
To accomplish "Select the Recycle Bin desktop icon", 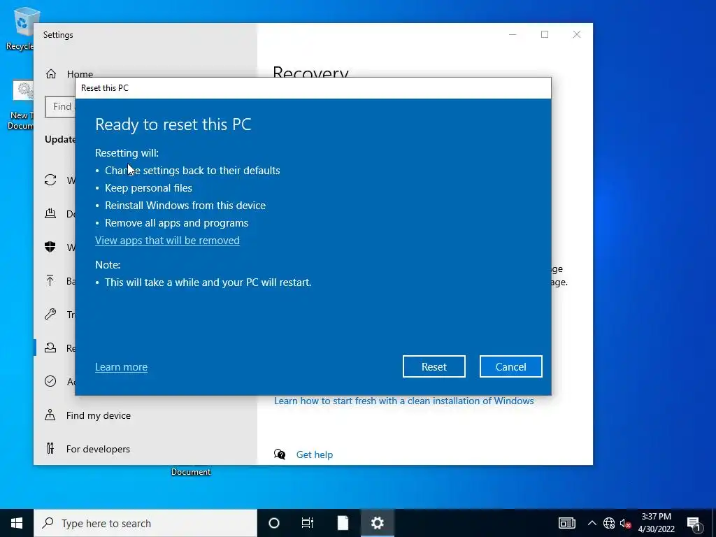I will click(x=22, y=28).
